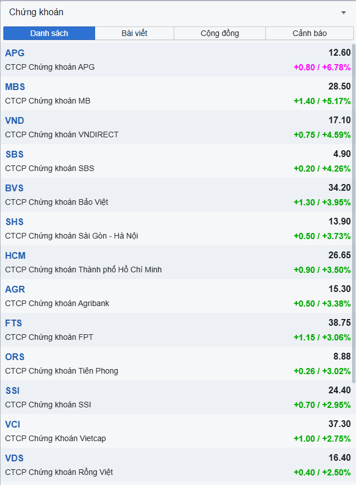This screenshot has height=485, width=356.
Task: Select the VCI ticker link
Action: (13, 424)
